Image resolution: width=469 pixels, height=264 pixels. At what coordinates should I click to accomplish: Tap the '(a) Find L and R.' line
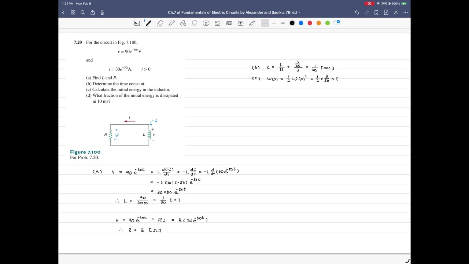(x=101, y=78)
